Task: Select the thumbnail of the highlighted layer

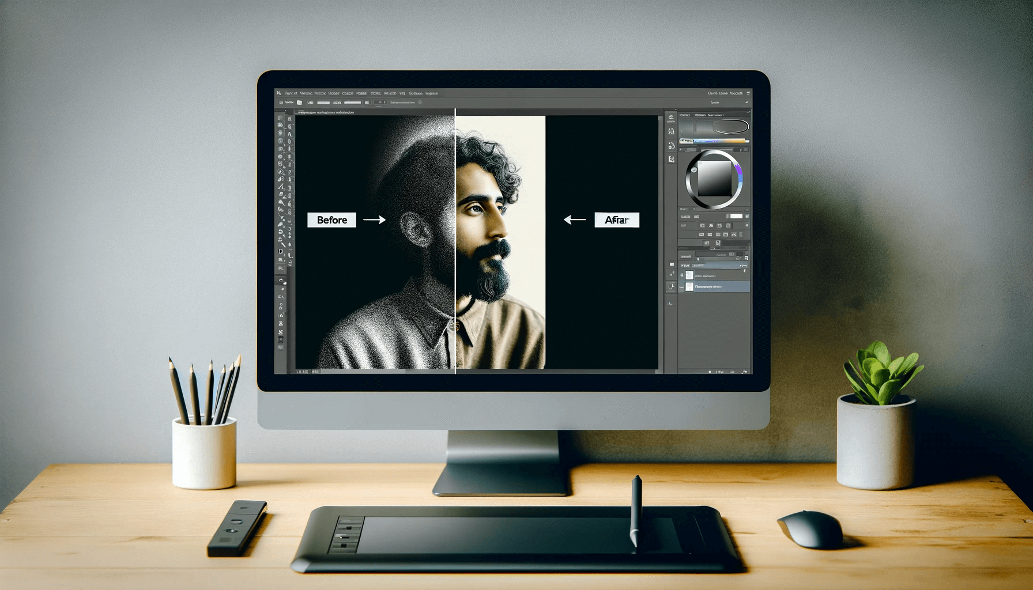Action: (689, 286)
